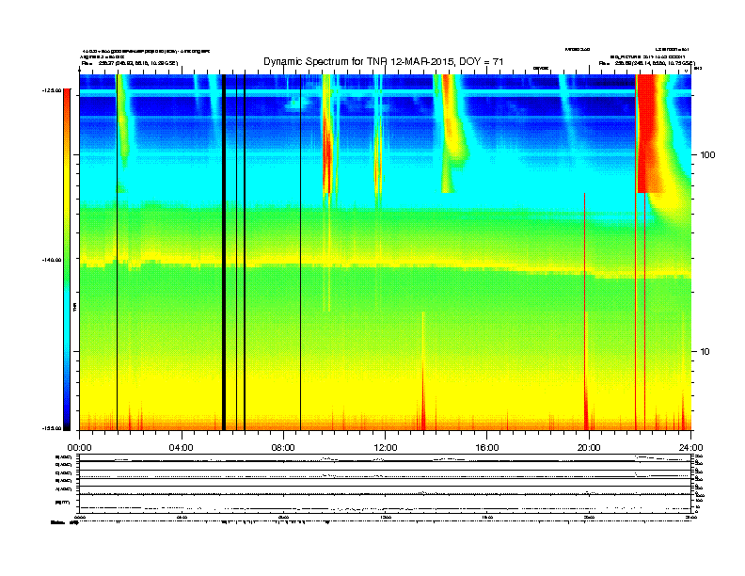Click the 16:00 label on the main time axis

click(x=487, y=448)
